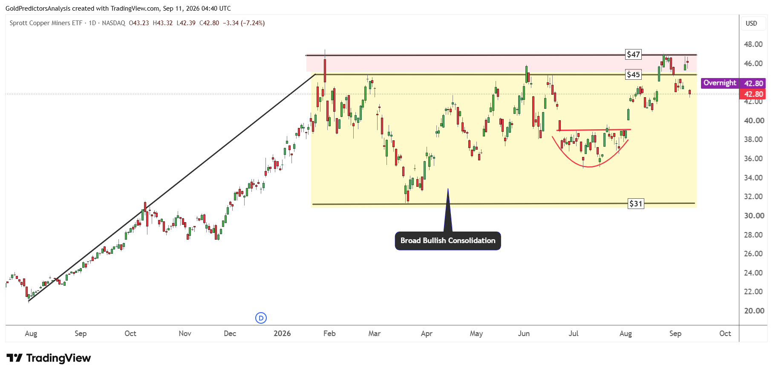Click the 2026 label on time axis
Screen dimensions: 773x374
[x=282, y=333]
